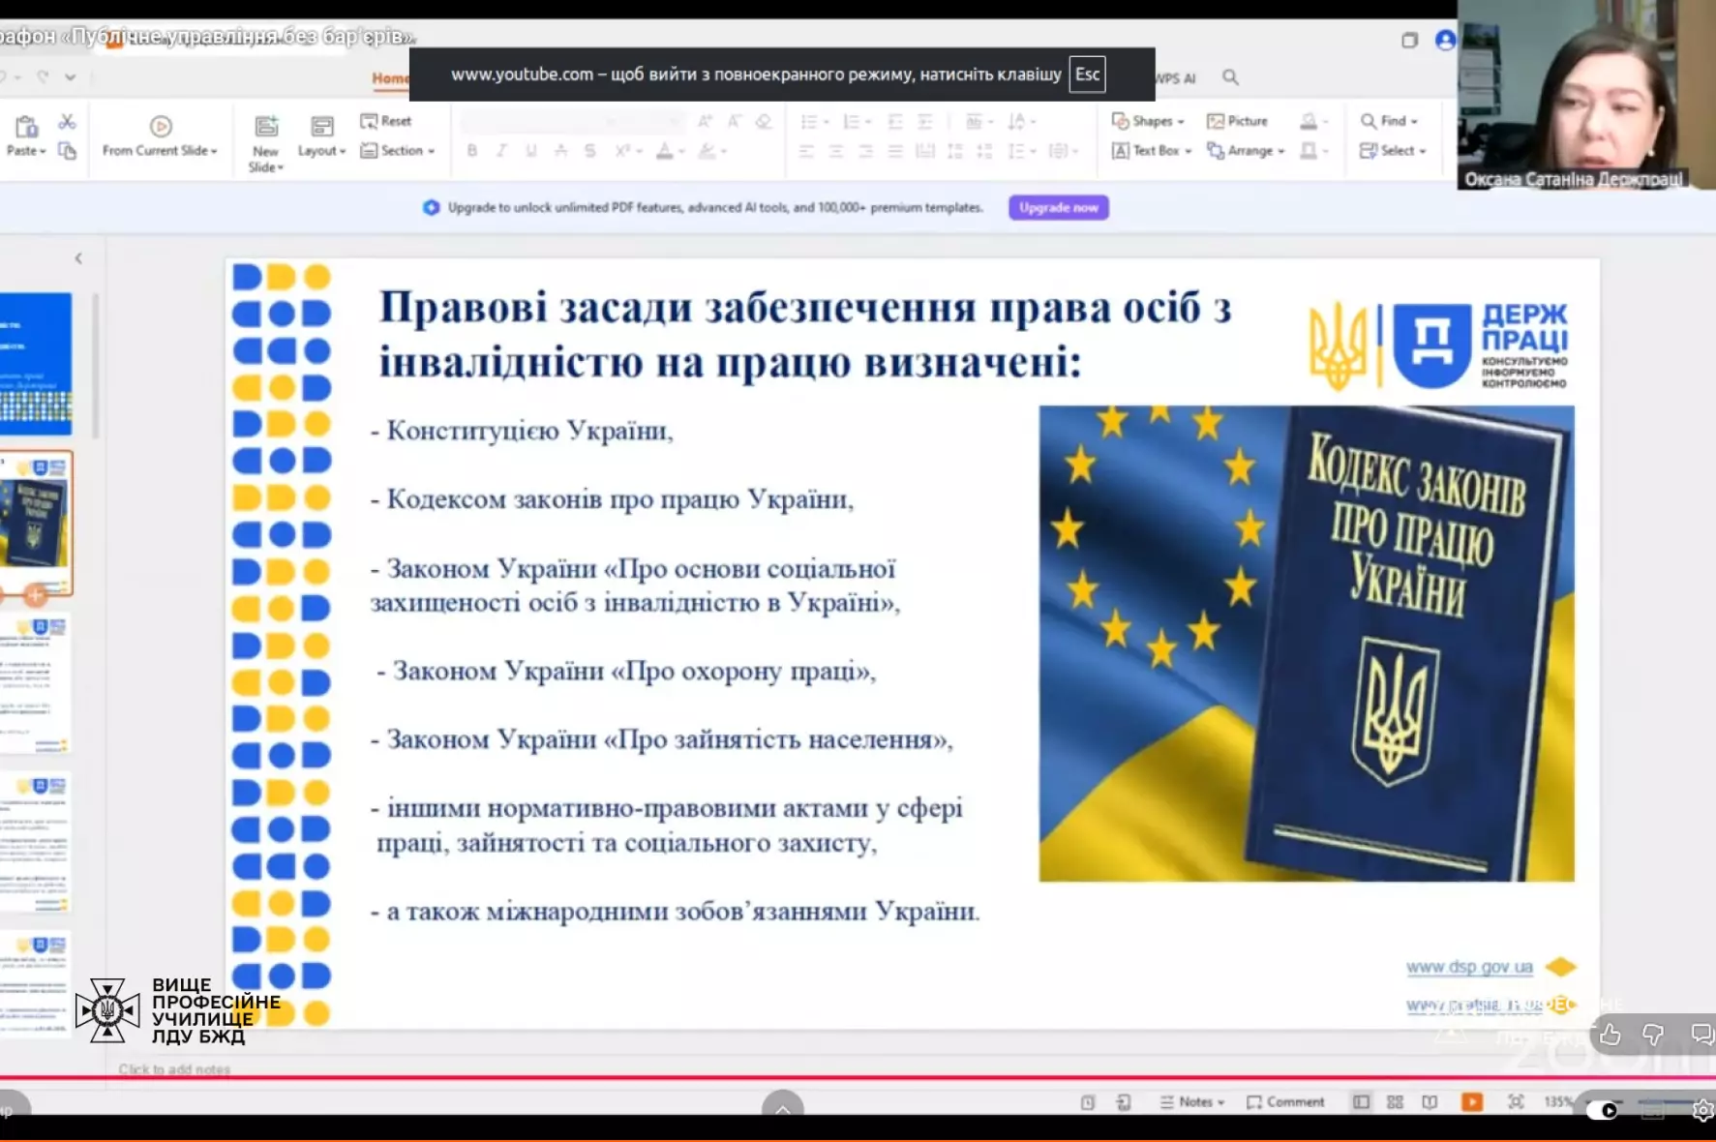
Task: Click the Reset slide button
Action: coord(386,121)
